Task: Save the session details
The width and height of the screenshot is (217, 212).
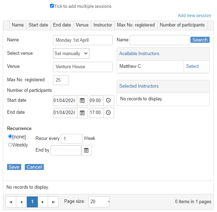Action: coord(14,167)
